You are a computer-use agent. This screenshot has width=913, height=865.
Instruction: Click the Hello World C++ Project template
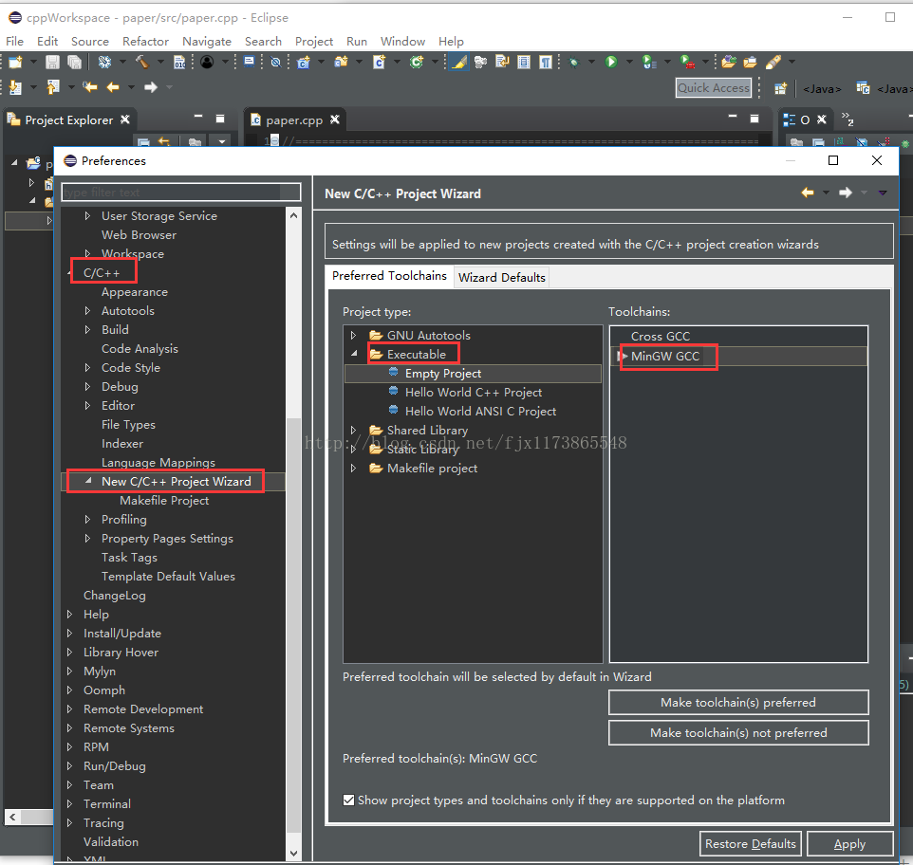tap(473, 392)
